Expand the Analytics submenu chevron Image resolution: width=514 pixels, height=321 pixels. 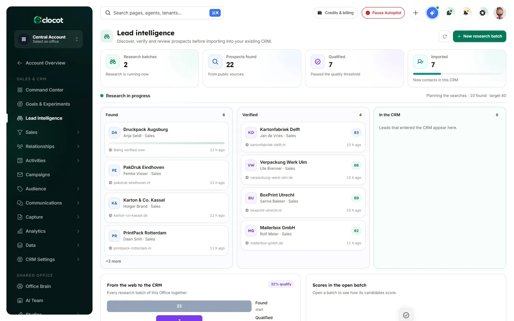pyautogui.click(x=78, y=231)
